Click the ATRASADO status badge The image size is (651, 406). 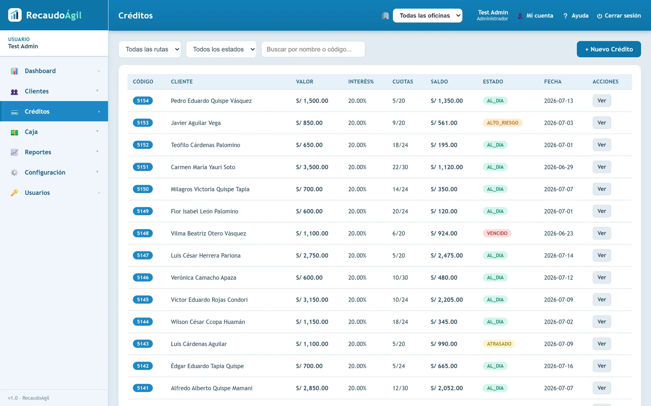499,344
